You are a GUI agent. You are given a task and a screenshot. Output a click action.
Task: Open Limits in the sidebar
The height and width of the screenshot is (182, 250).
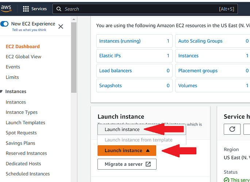[x=12, y=77]
